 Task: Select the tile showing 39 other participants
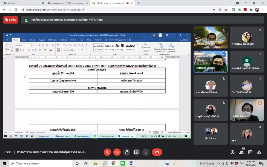(x=210, y=134)
